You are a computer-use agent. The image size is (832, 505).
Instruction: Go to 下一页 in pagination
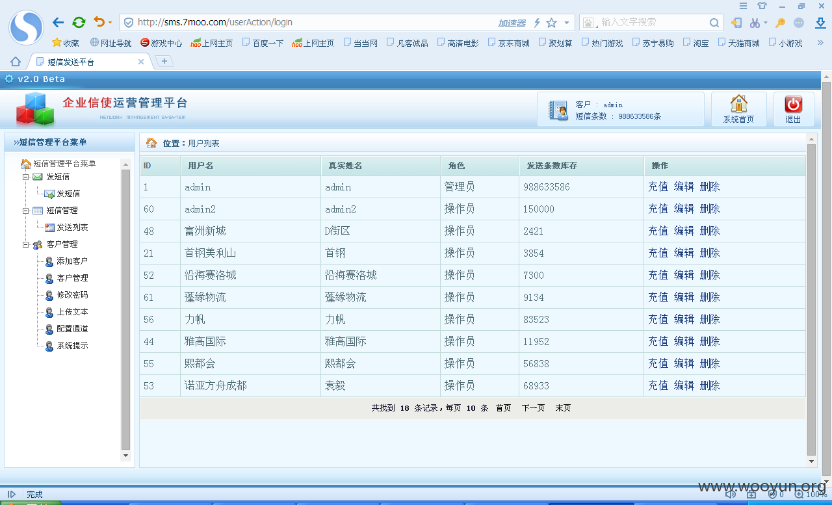(533, 408)
